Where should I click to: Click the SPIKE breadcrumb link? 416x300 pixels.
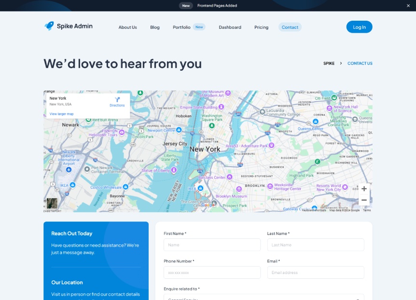[x=329, y=63]
